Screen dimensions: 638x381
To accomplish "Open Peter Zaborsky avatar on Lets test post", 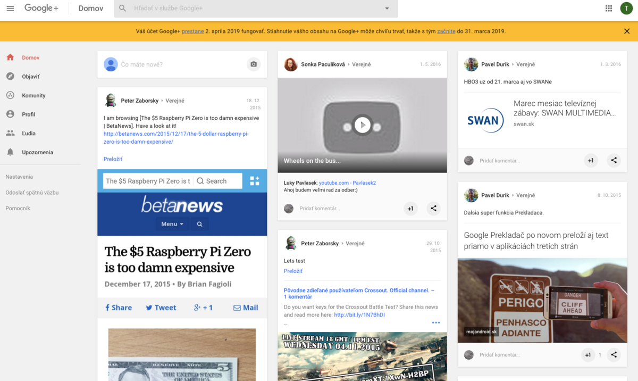I will (x=291, y=244).
